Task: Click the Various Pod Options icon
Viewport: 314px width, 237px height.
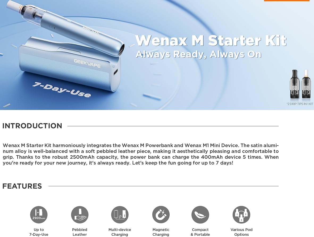Action: (x=241, y=215)
